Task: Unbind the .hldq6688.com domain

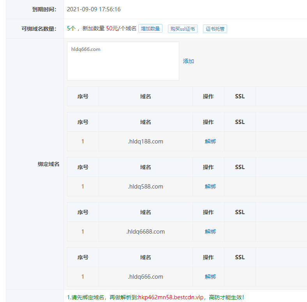Action: tap(210, 232)
